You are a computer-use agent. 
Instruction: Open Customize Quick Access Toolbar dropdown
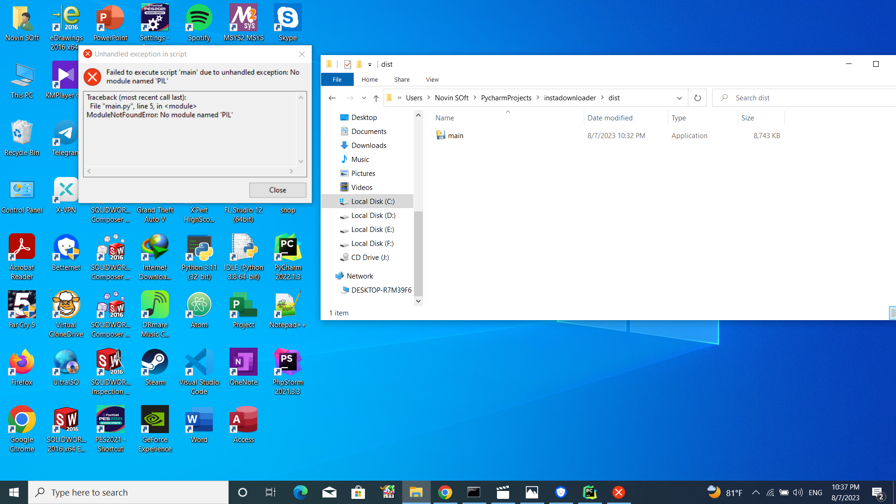click(x=370, y=64)
